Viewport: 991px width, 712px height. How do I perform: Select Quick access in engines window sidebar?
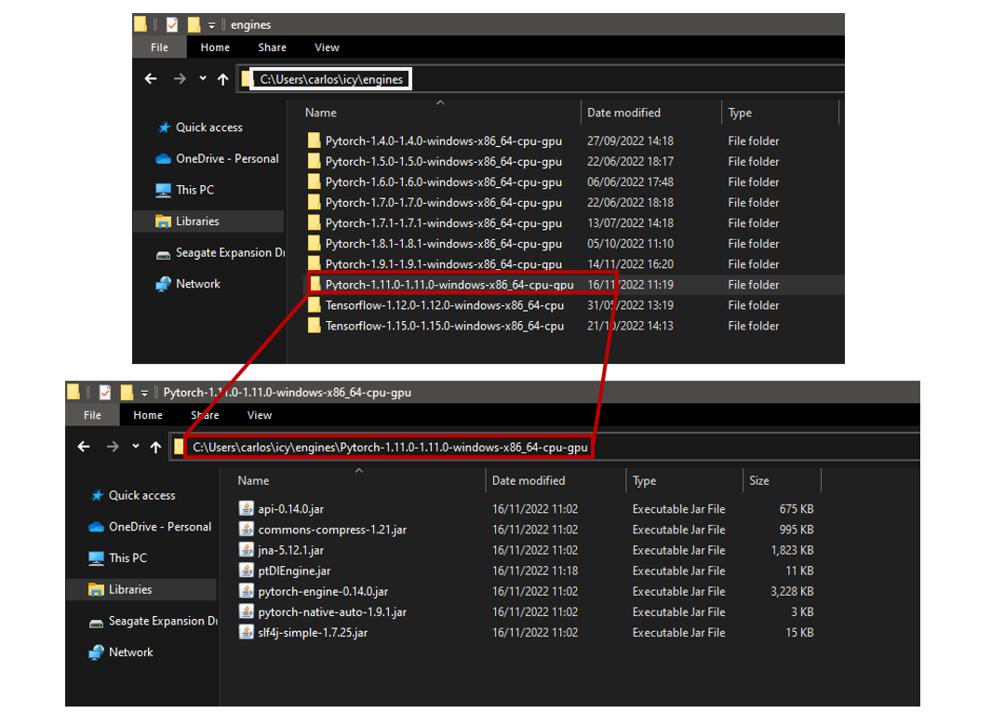pyautogui.click(x=209, y=128)
